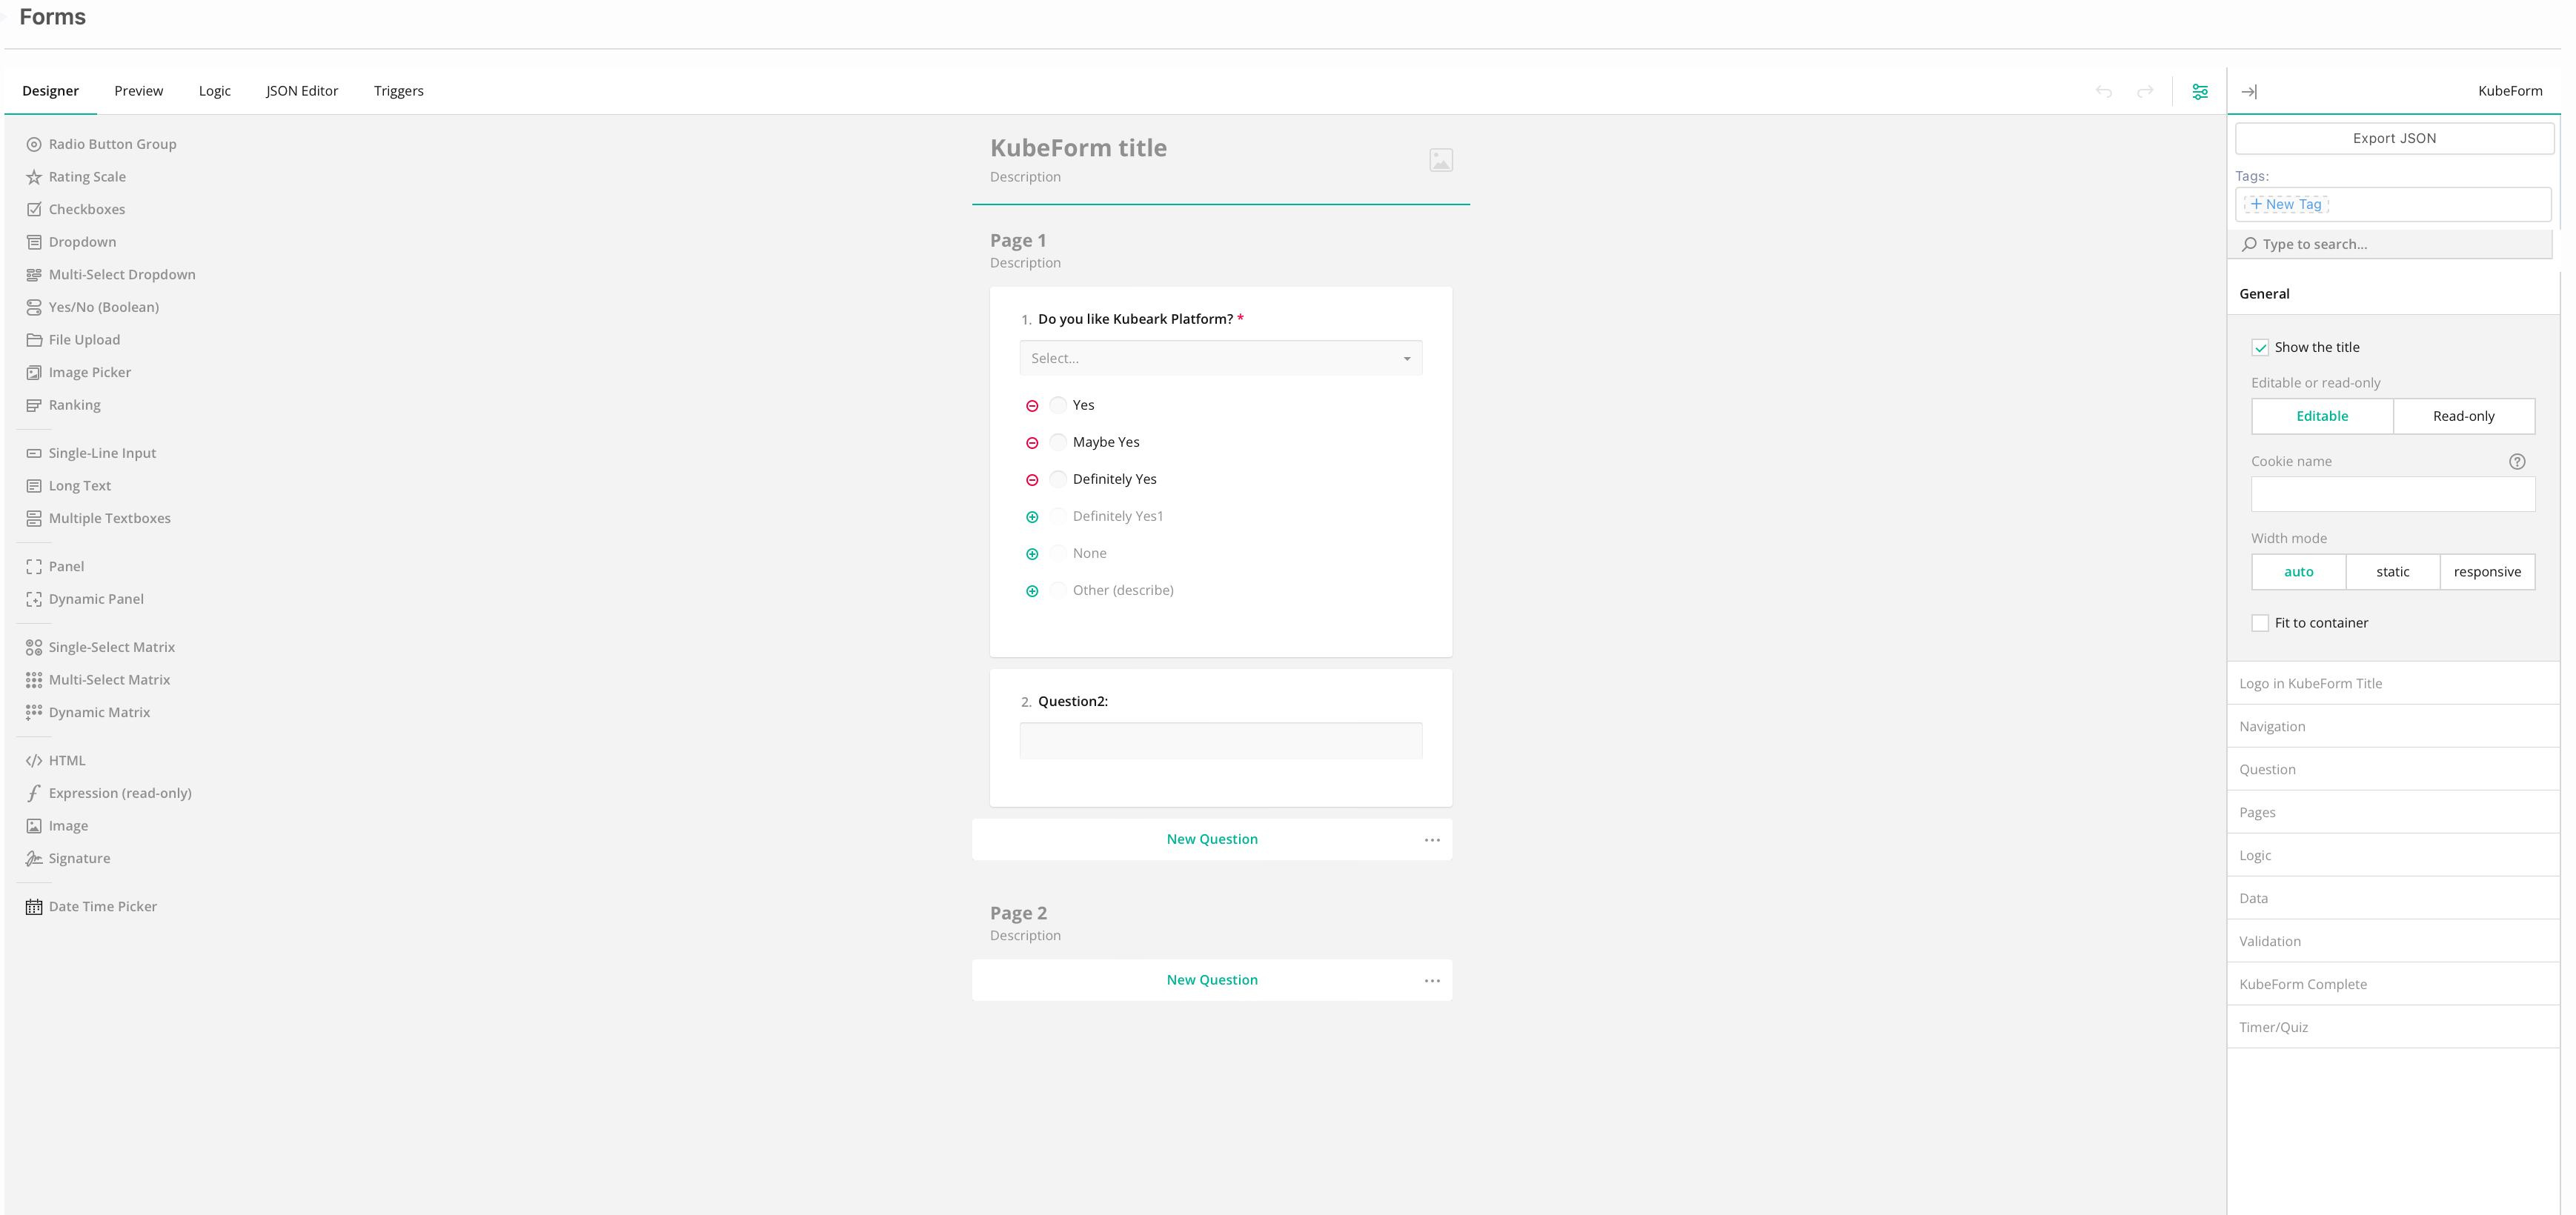This screenshot has width=2576, height=1215.
Task: Click the Signature toolbox icon
Action: click(34, 858)
